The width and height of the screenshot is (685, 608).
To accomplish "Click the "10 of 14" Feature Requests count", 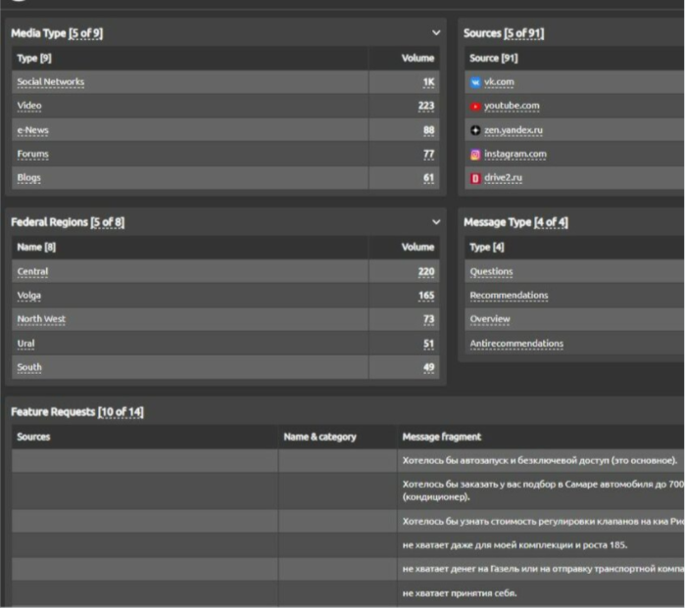I will [x=121, y=412].
